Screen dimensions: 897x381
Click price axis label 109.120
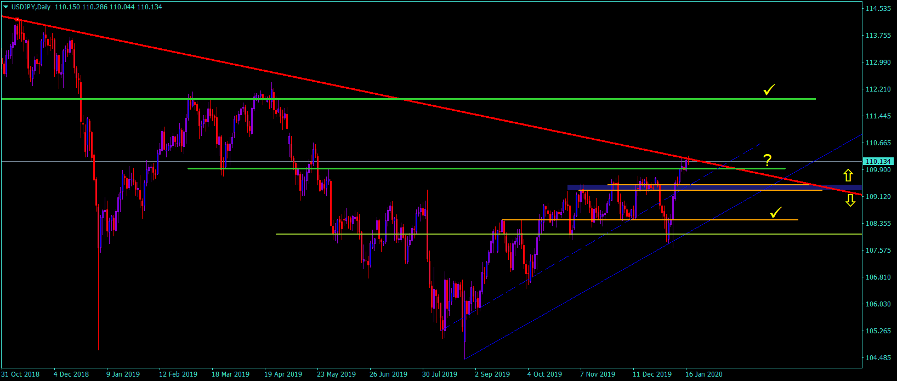(x=878, y=197)
